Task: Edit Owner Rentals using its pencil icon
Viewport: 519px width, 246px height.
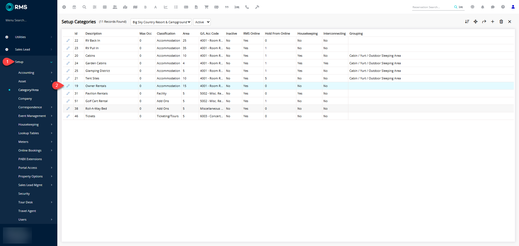Action: 68,86
